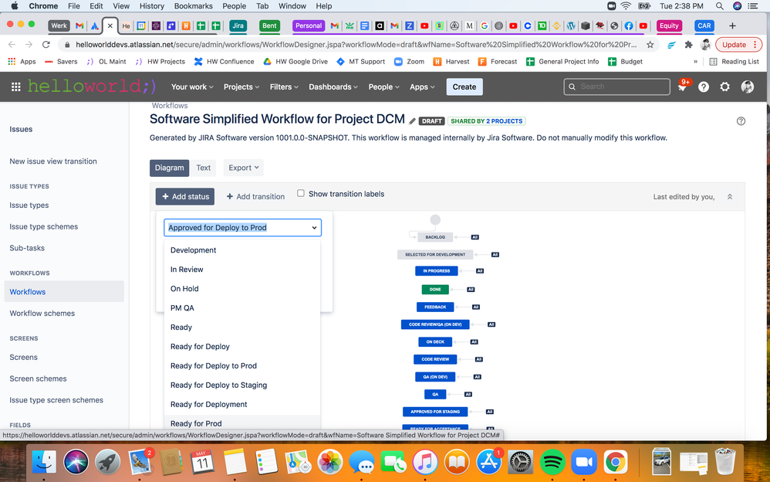Screen dimensions: 770x482
Task: Open the notifications bell icon
Action: [x=683, y=87]
